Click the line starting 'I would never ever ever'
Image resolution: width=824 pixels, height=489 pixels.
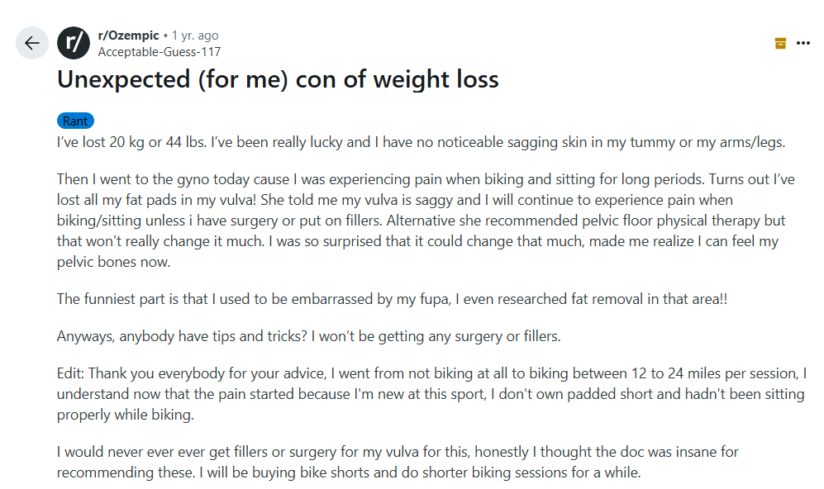[x=398, y=452]
